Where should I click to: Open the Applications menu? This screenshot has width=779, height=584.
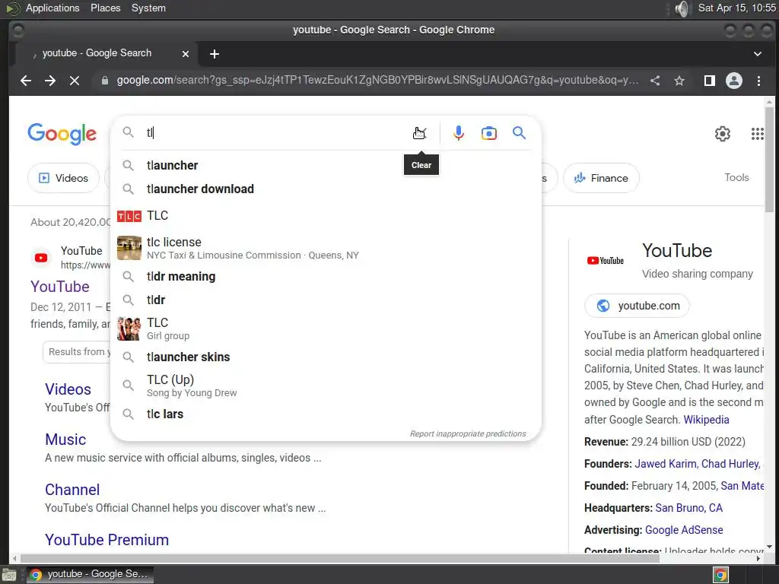click(52, 8)
